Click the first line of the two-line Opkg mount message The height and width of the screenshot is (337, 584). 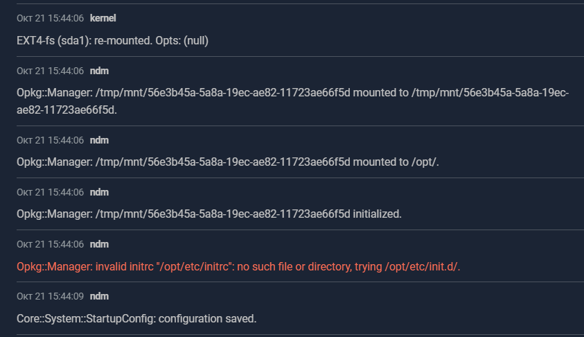click(292, 92)
